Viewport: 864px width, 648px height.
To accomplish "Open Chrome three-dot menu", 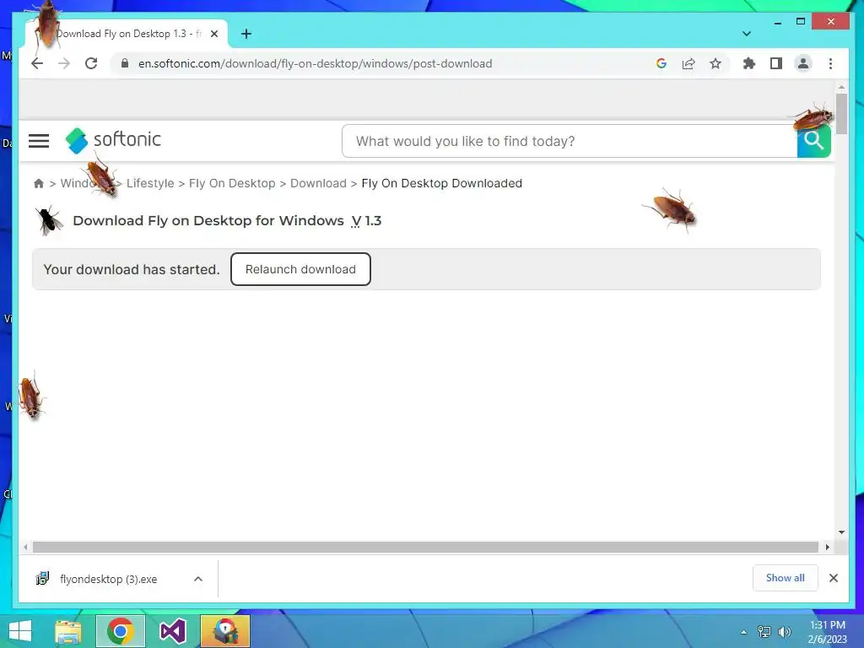I will tap(830, 63).
